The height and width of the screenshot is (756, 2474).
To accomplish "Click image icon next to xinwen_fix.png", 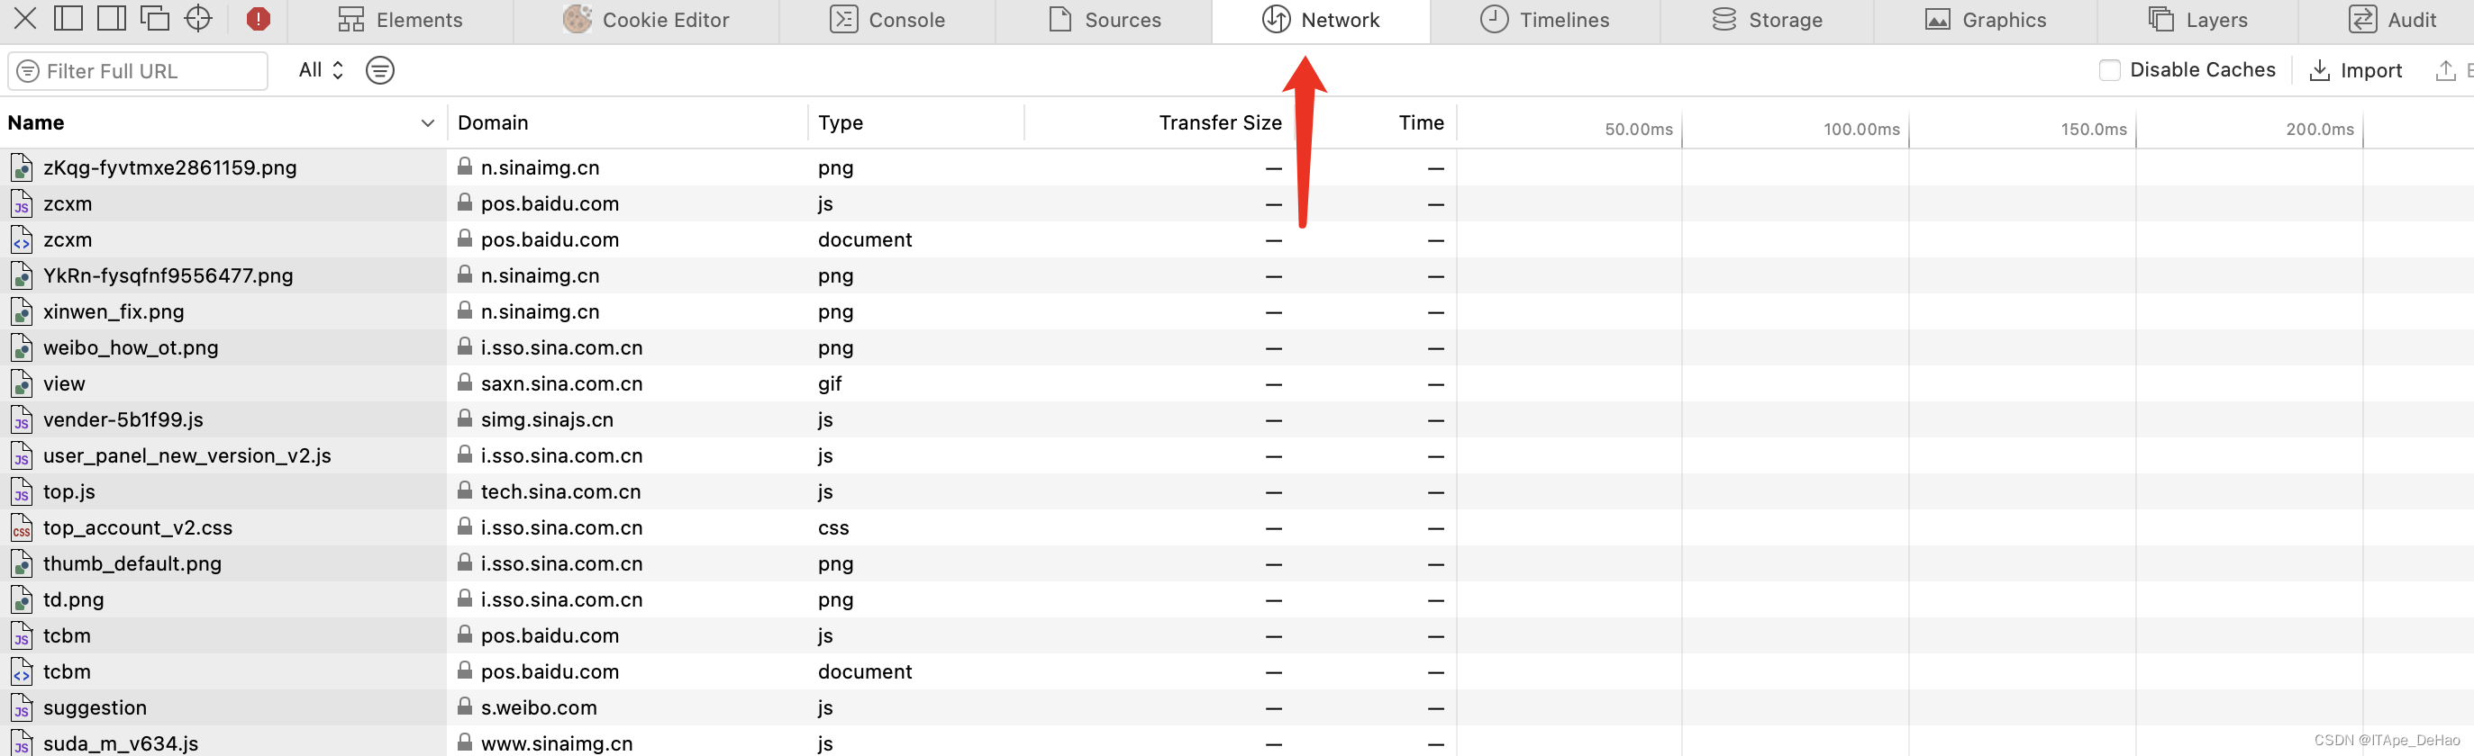I will (x=21, y=311).
